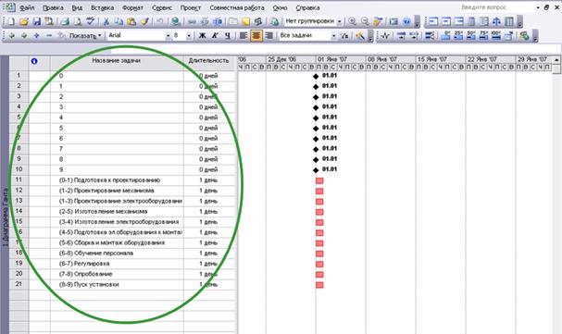Viewport: 562px width, 334px height.
Task: Click the Copy icon
Action: point(119,21)
